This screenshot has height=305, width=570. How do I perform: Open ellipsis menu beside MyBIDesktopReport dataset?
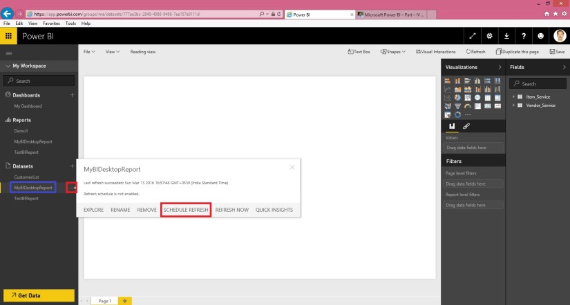72,188
